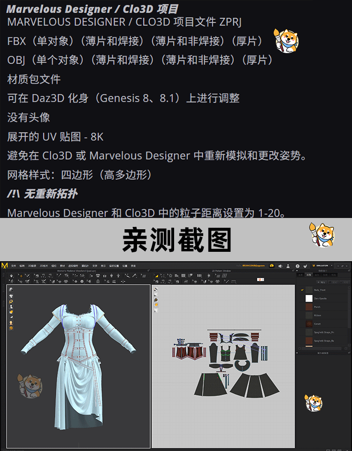Select the yellow triangle Edit Pattern tool
The height and width of the screenshot is (451, 352).
point(157,276)
